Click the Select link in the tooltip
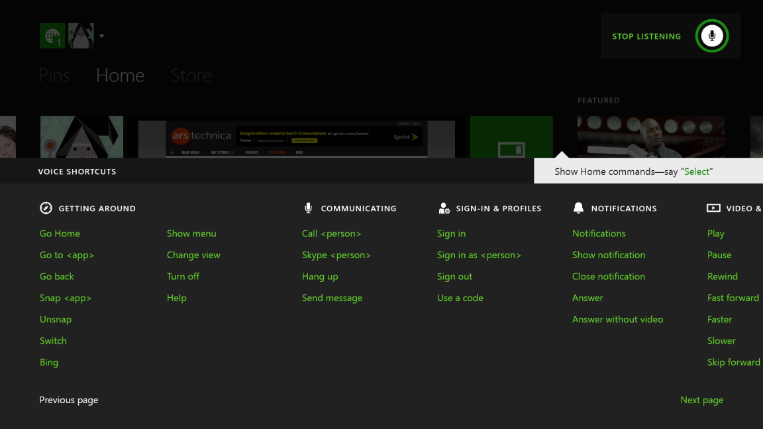763x429 pixels. pyautogui.click(x=697, y=171)
